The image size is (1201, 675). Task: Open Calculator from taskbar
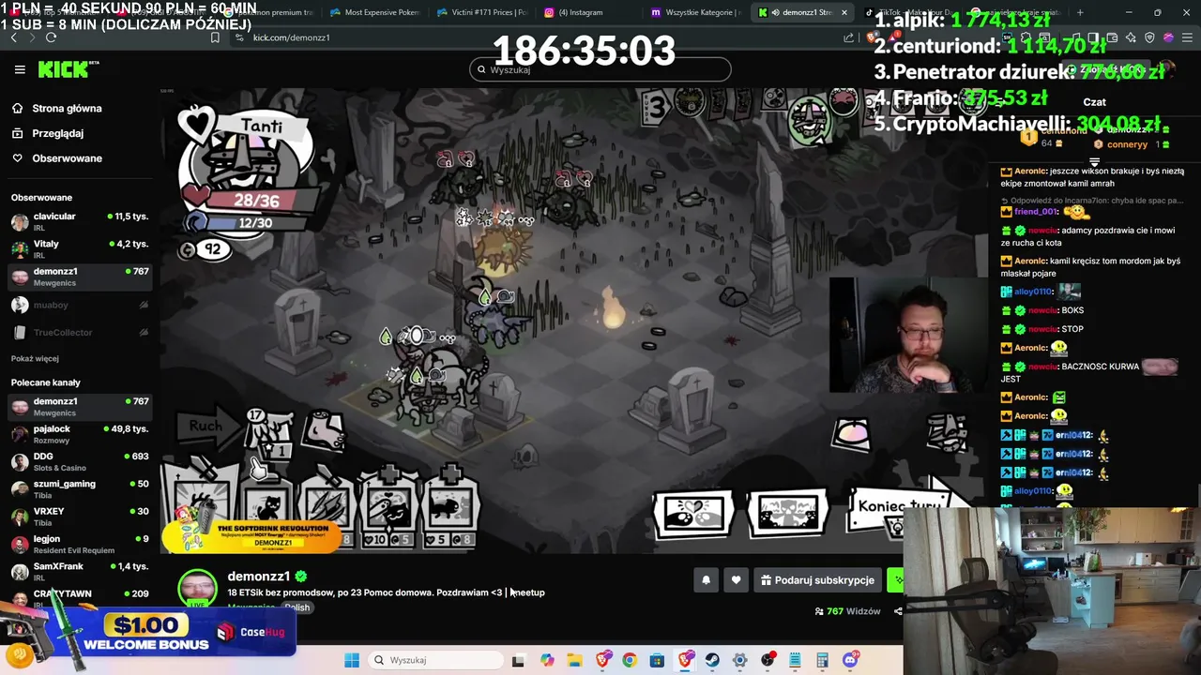pos(823,660)
